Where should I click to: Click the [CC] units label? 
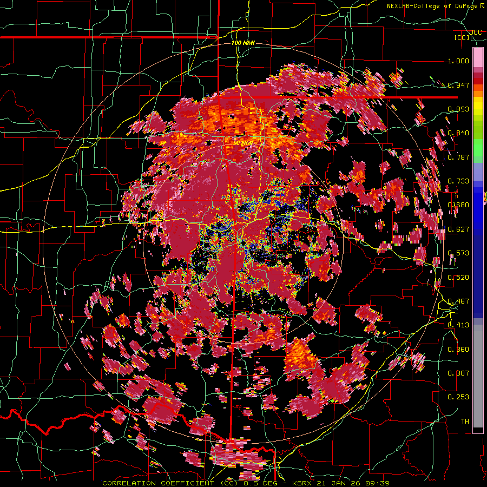[462, 37]
